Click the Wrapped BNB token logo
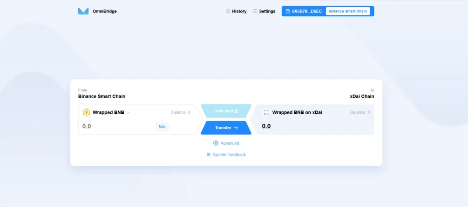This screenshot has width=468, height=207. click(87, 112)
